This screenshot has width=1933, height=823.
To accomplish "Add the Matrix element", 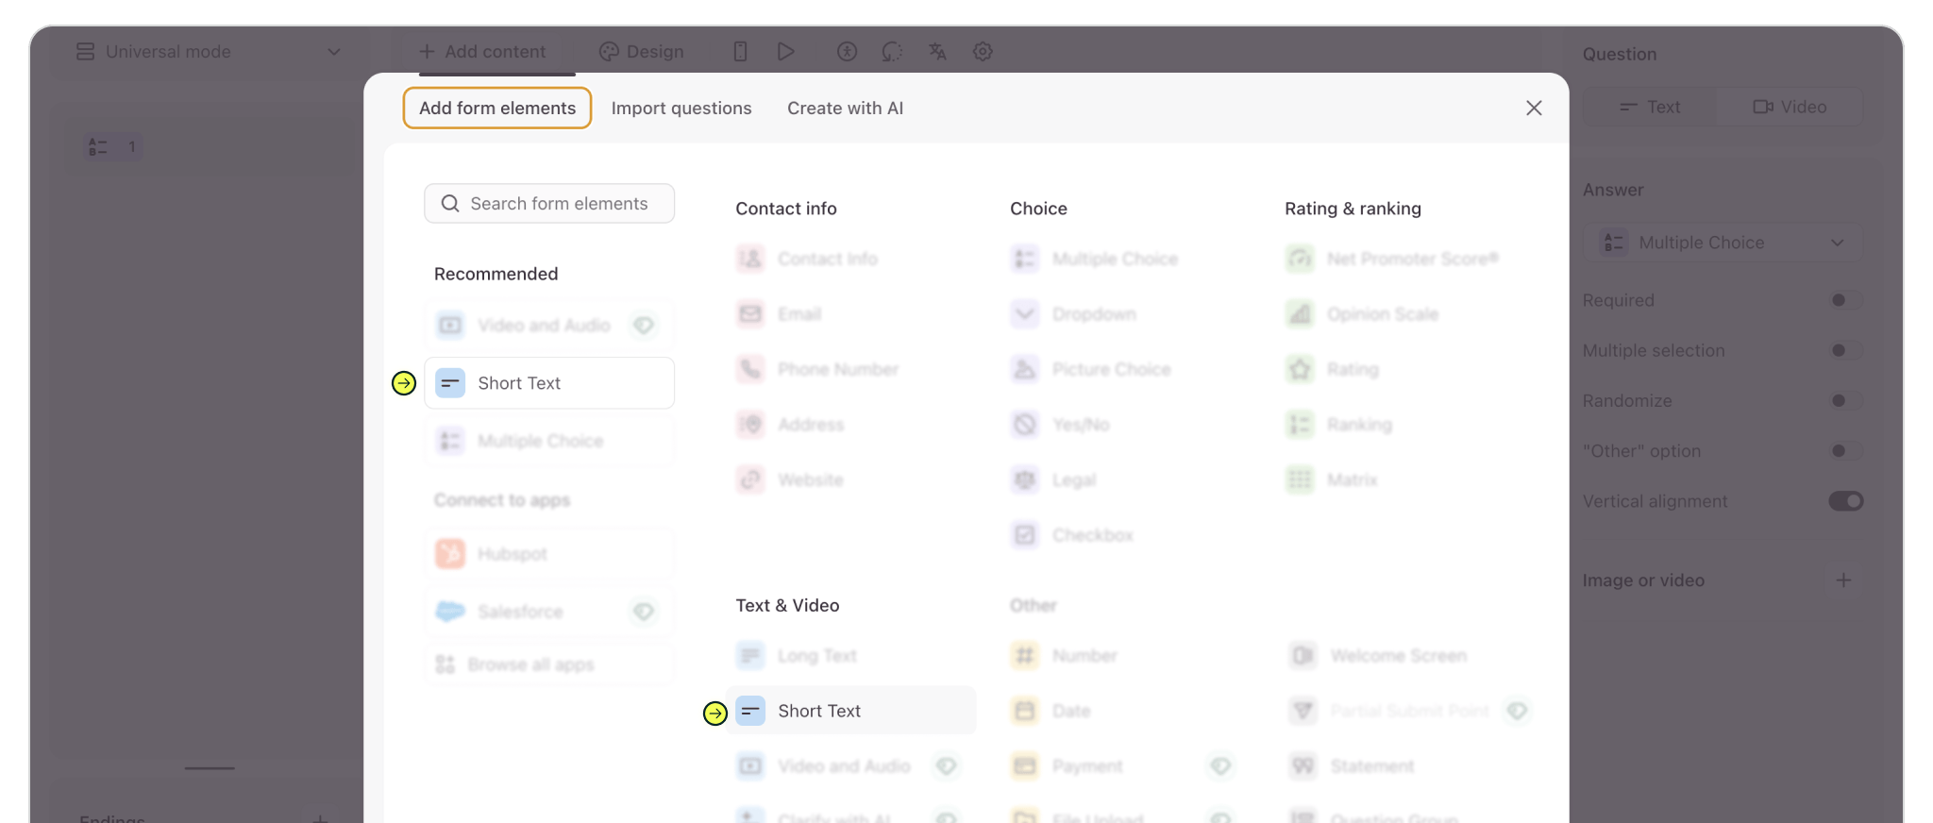I will (1332, 479).
